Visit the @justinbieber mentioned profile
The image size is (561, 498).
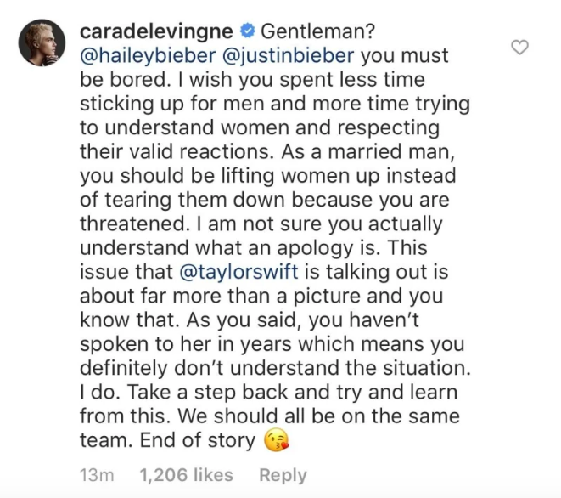pos(288,55)
